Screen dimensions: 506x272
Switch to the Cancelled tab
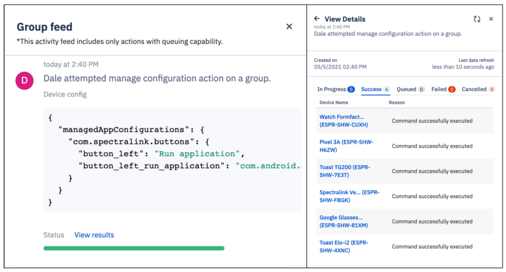(478, 89)
